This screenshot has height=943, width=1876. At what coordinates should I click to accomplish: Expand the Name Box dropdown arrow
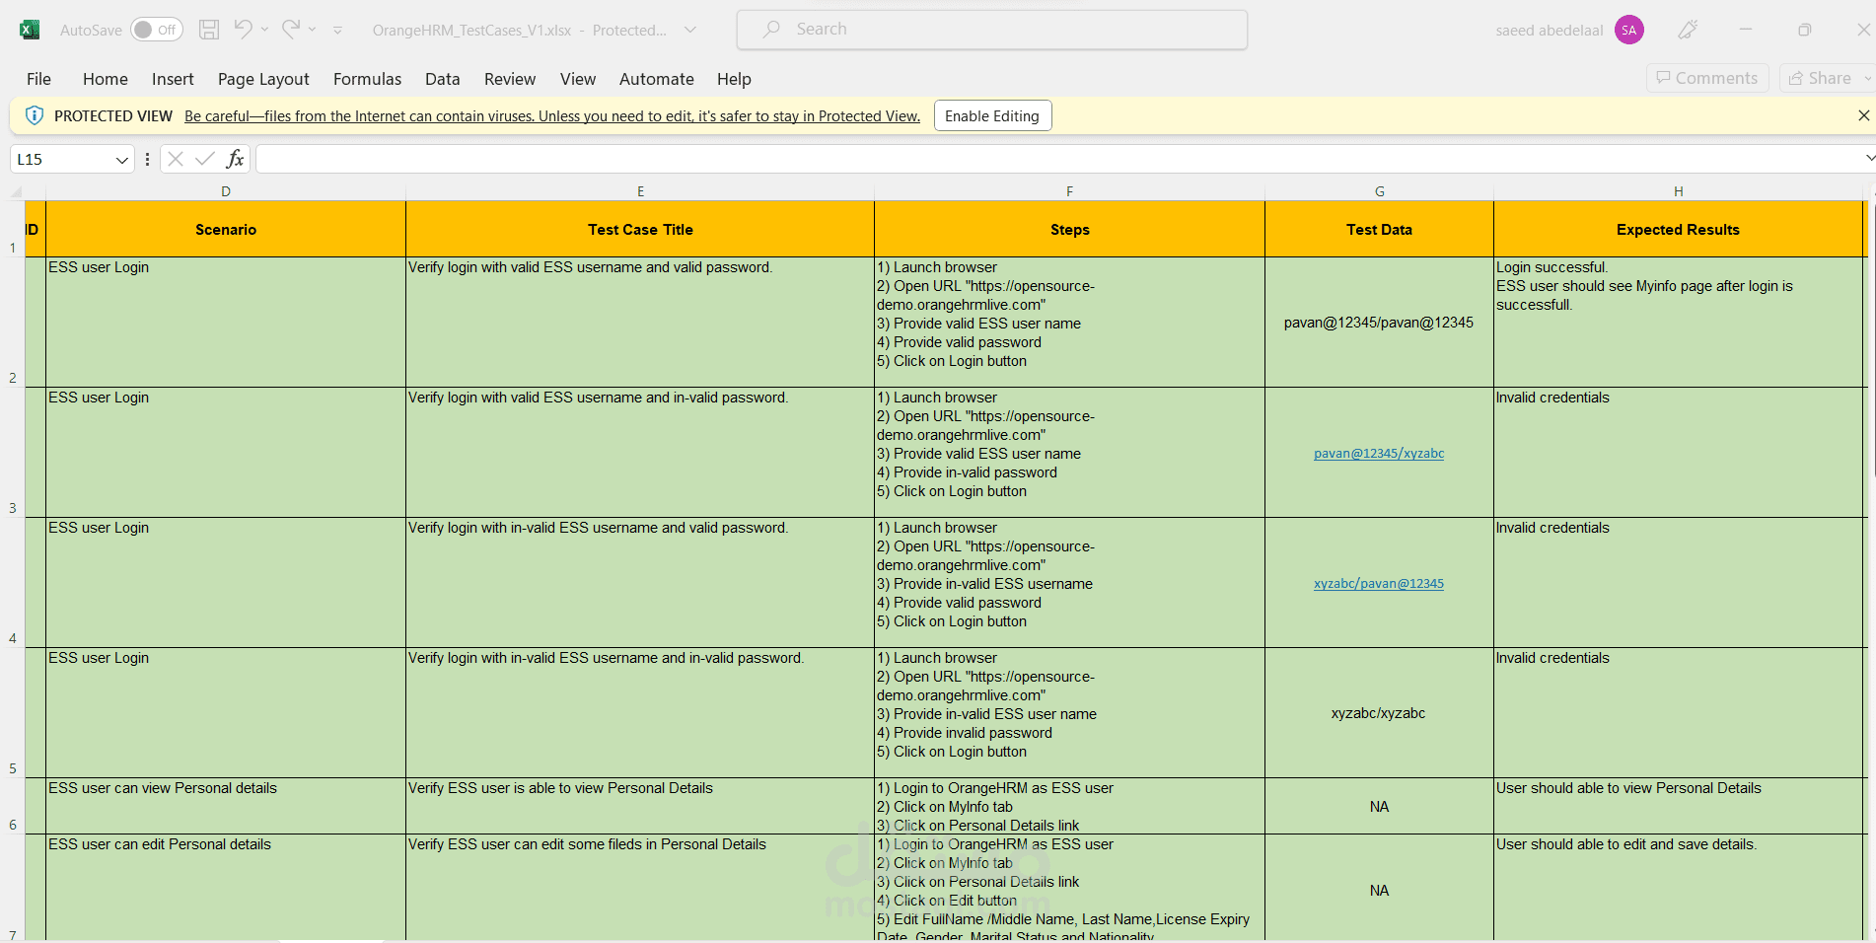coord(122,160)
